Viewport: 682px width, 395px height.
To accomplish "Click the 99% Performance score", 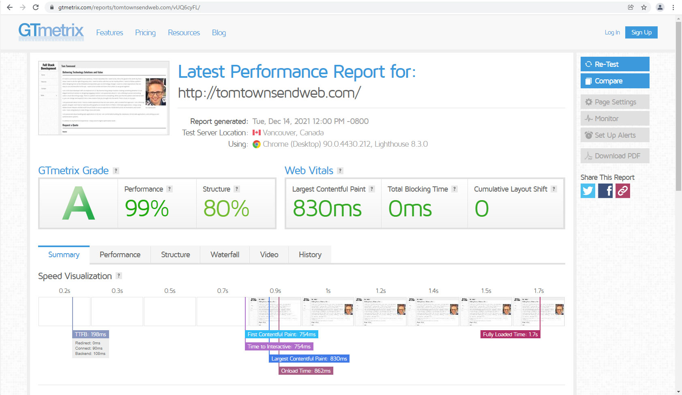I will (x=147, y=209).
